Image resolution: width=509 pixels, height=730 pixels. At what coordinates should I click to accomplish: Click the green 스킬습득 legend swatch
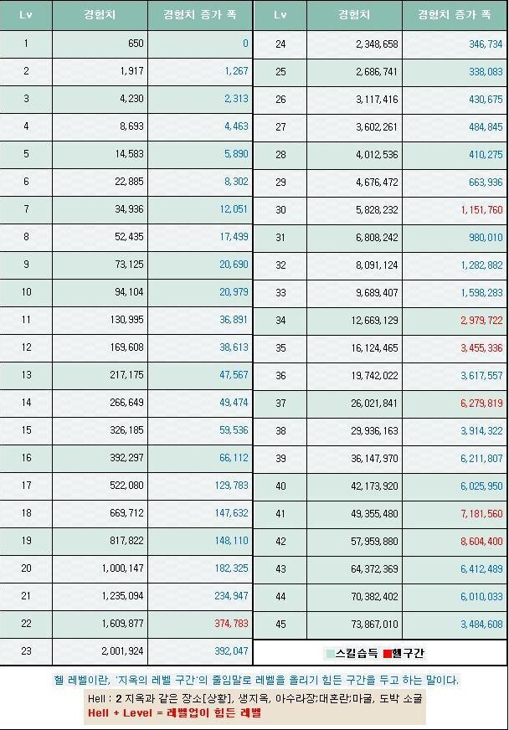(x=330, y=653)
